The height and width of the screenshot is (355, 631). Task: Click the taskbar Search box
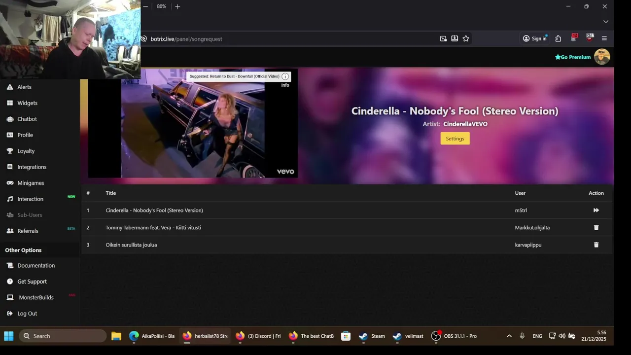pyautogui.click(x=63, y=336)
